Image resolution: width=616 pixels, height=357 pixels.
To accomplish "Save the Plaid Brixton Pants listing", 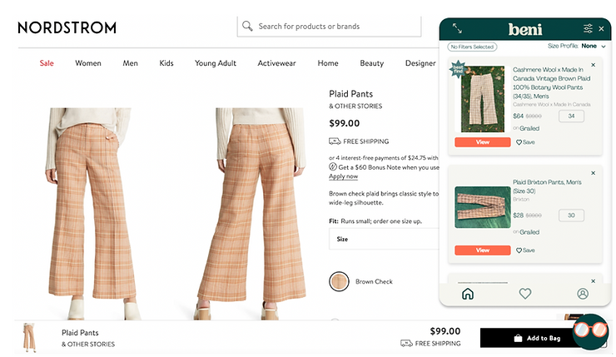I will (x=525, y=250).
